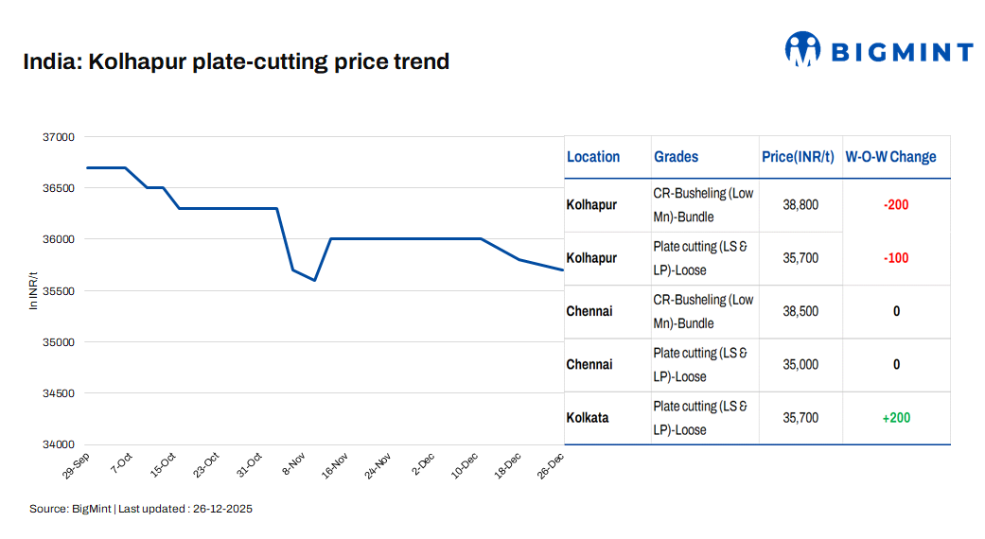Click the +200 green change value
The image size is (985, 539).
click(x=896, y=418)
